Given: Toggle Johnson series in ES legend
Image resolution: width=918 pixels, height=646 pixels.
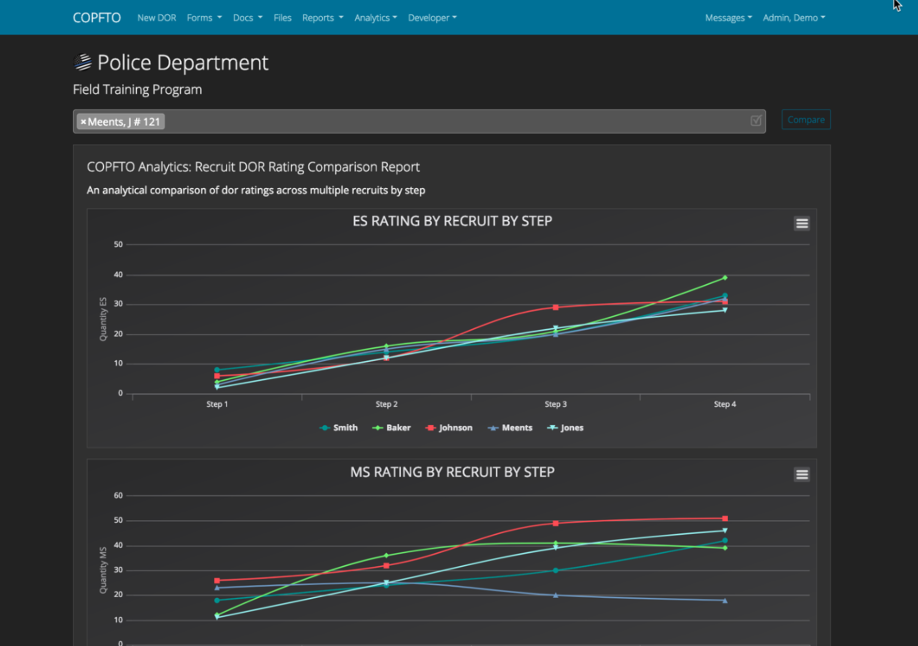Looking at the screenshot, I should point(449,428).
